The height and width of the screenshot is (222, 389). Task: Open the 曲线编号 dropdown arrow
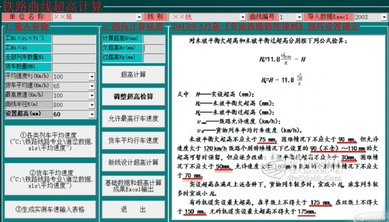(299, 17)
